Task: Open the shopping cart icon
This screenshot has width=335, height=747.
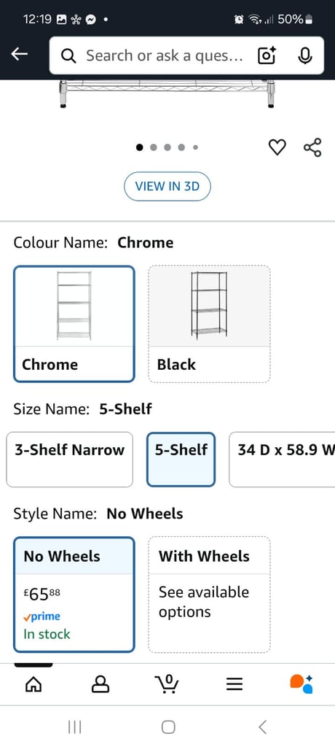Action: coord(167,684)
